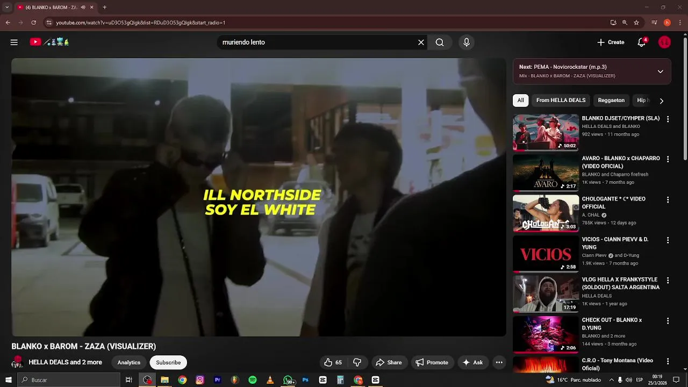
Task: Open AVARO - BLANKO x CHAPARRO thumbnail
Action: pos(546,173)
